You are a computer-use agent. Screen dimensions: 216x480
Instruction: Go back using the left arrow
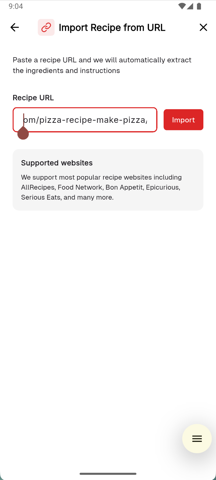point(15,27)
